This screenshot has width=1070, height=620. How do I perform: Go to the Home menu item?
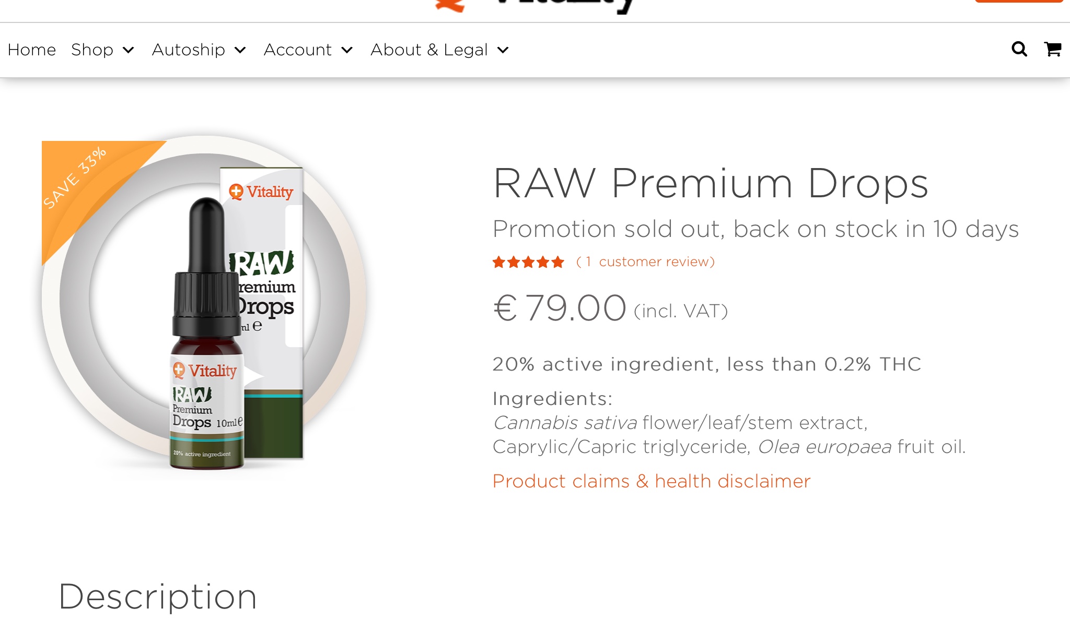pos(32,50)
